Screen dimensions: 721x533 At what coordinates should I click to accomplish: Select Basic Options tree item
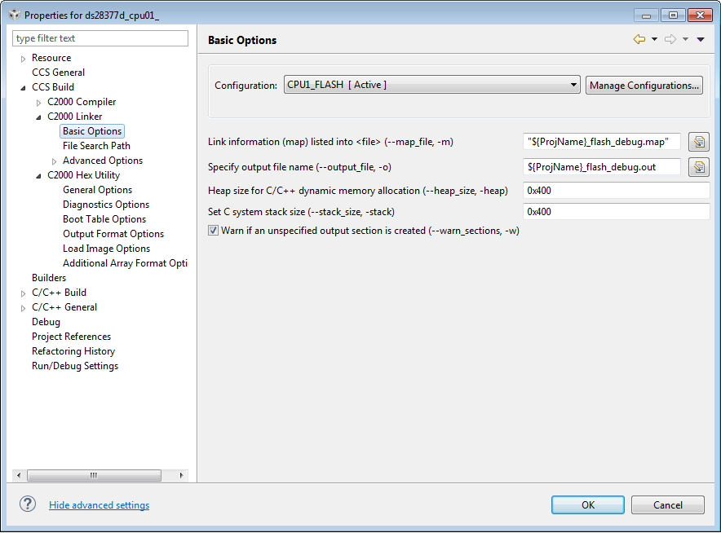pos(92,131)
